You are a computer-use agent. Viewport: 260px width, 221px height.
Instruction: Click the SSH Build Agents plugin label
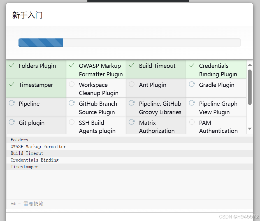(x=97, y=127)
